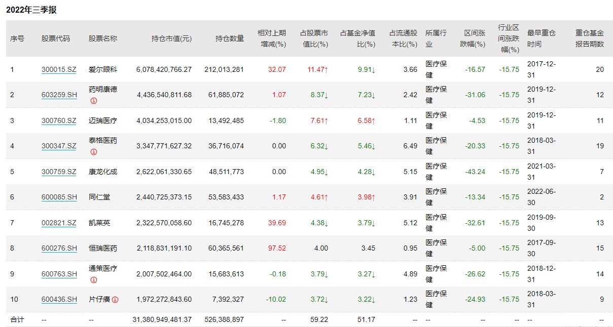This screenshot has width=613, height=327.
Task: Select holding quantity 48,511,773
Action: [226, 172]
